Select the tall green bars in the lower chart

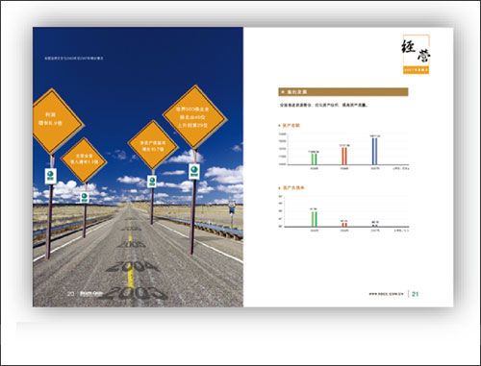point(315,219)
